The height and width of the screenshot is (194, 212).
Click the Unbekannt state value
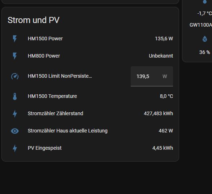coord(161,56)
